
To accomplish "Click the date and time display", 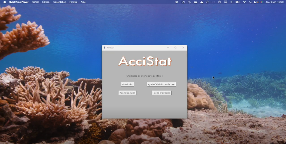I will 274,2.
